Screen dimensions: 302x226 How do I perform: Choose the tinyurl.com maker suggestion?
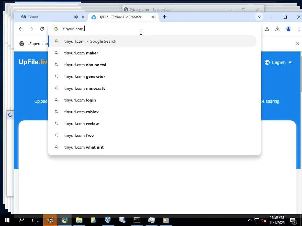152,53
